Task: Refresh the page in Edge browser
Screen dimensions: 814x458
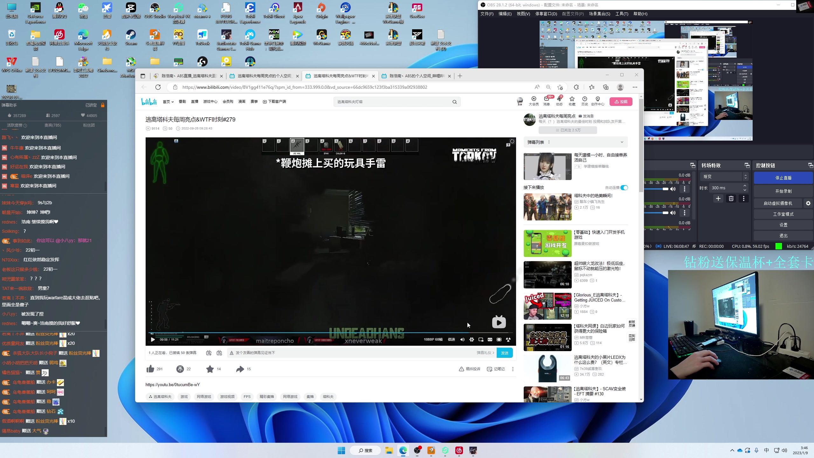Action: [x=158, y=87]
